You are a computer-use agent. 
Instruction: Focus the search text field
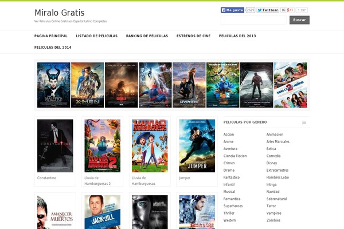click(x=253, y=20)
